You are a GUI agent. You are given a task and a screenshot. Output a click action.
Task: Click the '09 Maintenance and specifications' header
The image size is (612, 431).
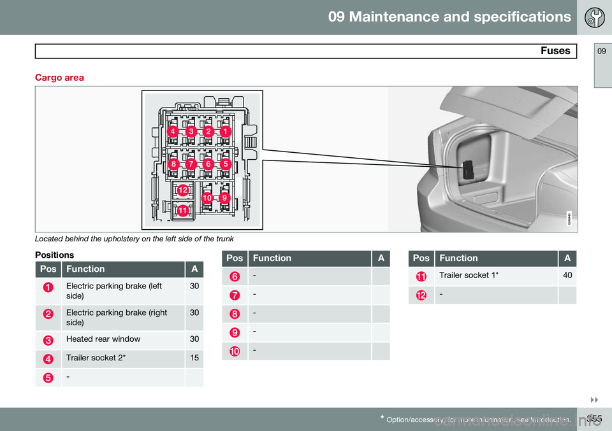click(449, 17)
